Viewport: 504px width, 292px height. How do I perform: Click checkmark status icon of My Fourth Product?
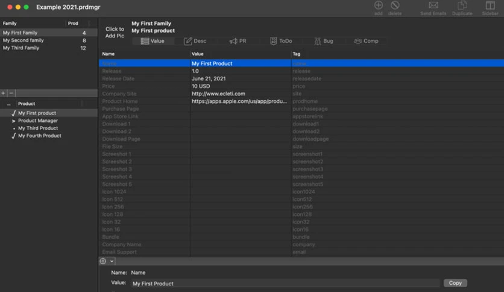[13, 136]
